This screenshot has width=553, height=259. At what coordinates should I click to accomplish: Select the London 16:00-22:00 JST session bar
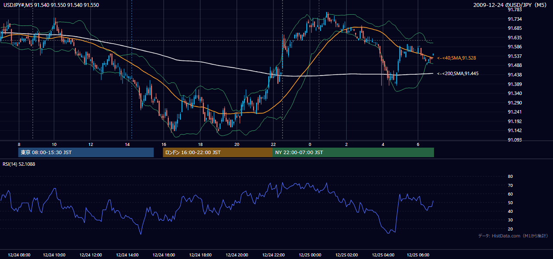click(x=218, y=152)
